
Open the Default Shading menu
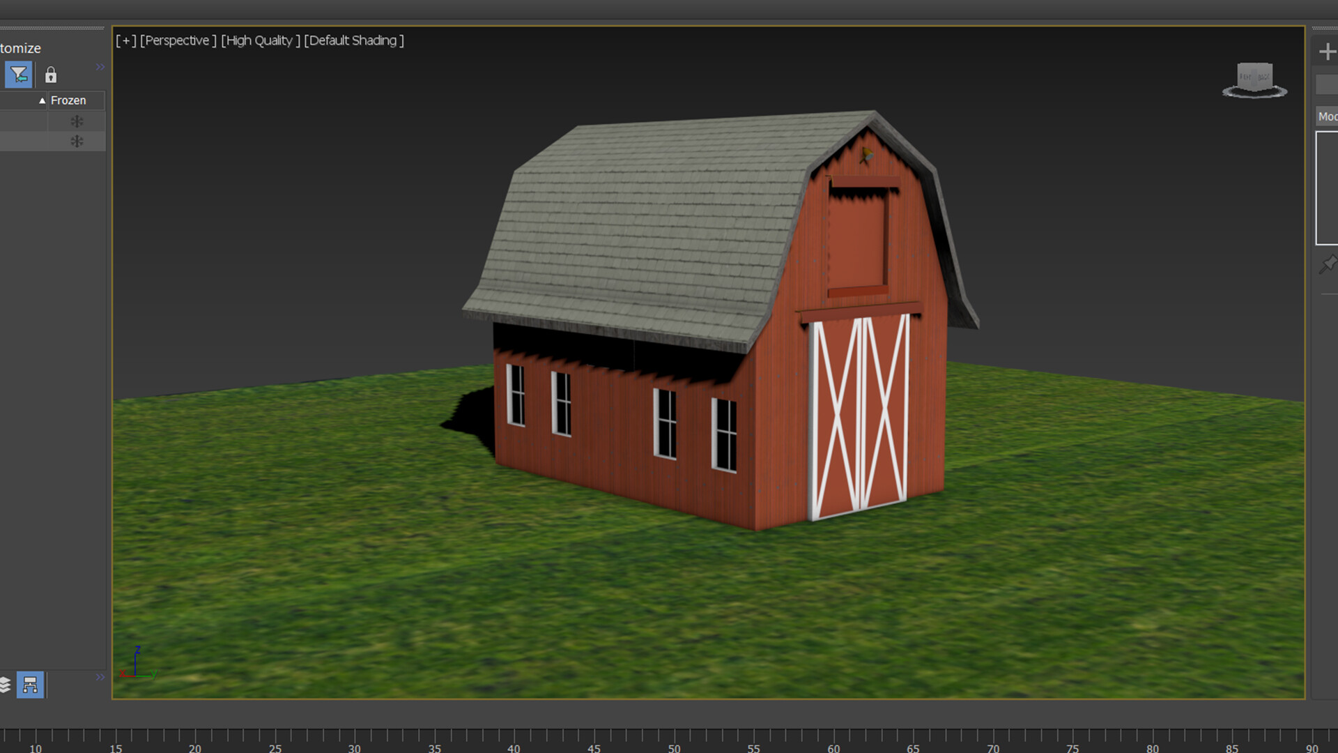click(x=354, y=40)
